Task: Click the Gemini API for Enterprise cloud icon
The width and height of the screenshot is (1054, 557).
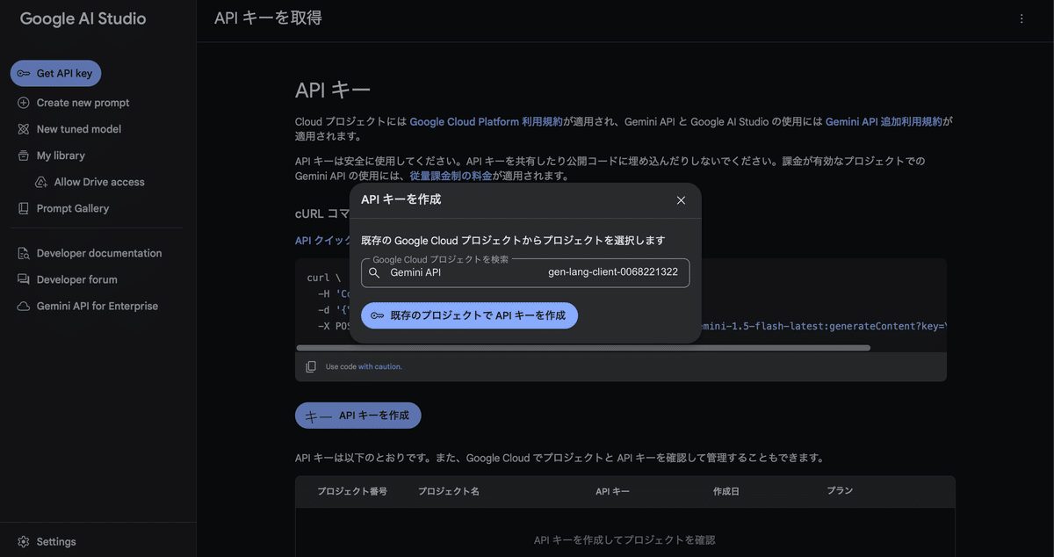Action: [x=21, y=305]
